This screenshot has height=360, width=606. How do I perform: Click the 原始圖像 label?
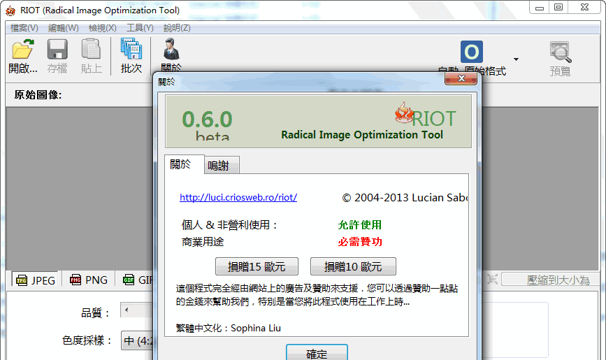coord(38,95)
